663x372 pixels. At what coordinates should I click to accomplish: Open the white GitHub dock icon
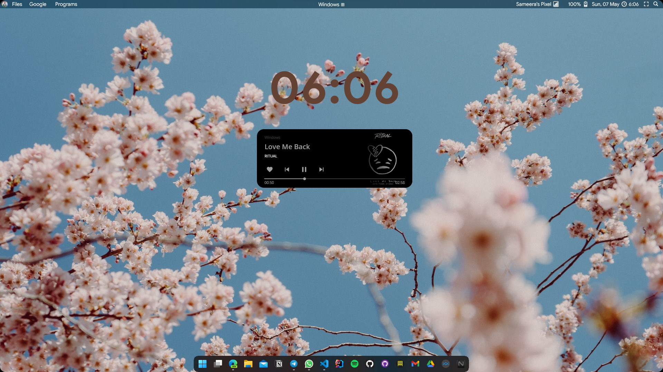369,364
